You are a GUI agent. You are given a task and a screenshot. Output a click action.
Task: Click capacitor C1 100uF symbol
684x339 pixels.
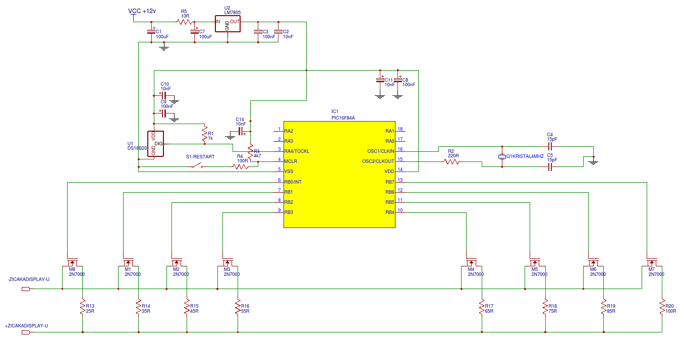[x=151, y=32]
